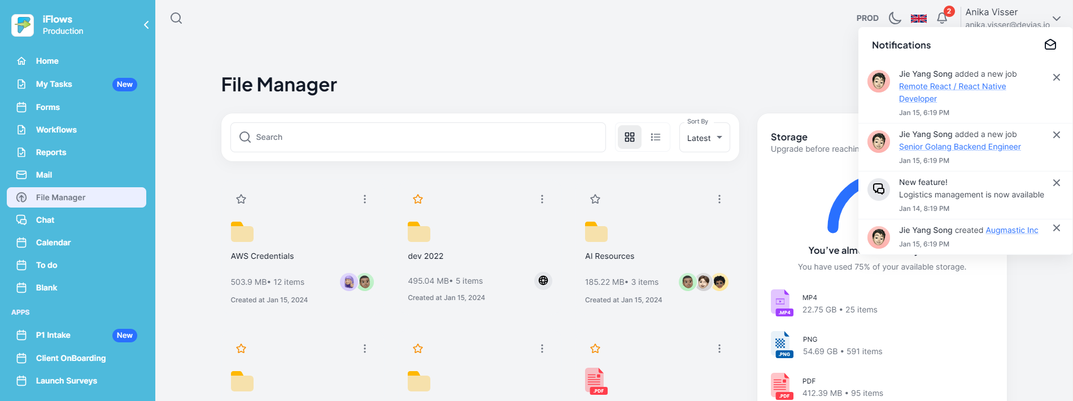Switch to grid view layout

[x=630, y=137]
